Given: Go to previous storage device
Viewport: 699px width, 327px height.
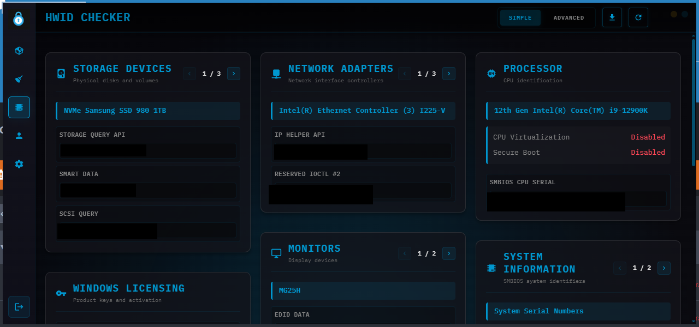Looking at the screenshot, I should point(189,74).
